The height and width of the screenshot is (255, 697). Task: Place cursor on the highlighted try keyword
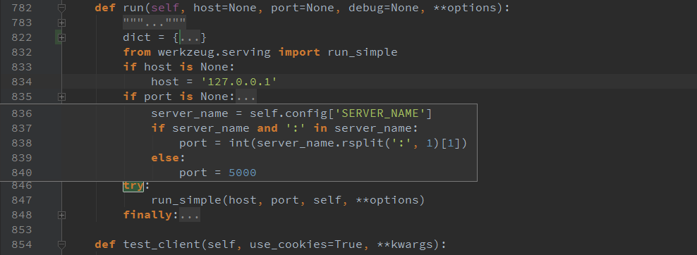133,185
